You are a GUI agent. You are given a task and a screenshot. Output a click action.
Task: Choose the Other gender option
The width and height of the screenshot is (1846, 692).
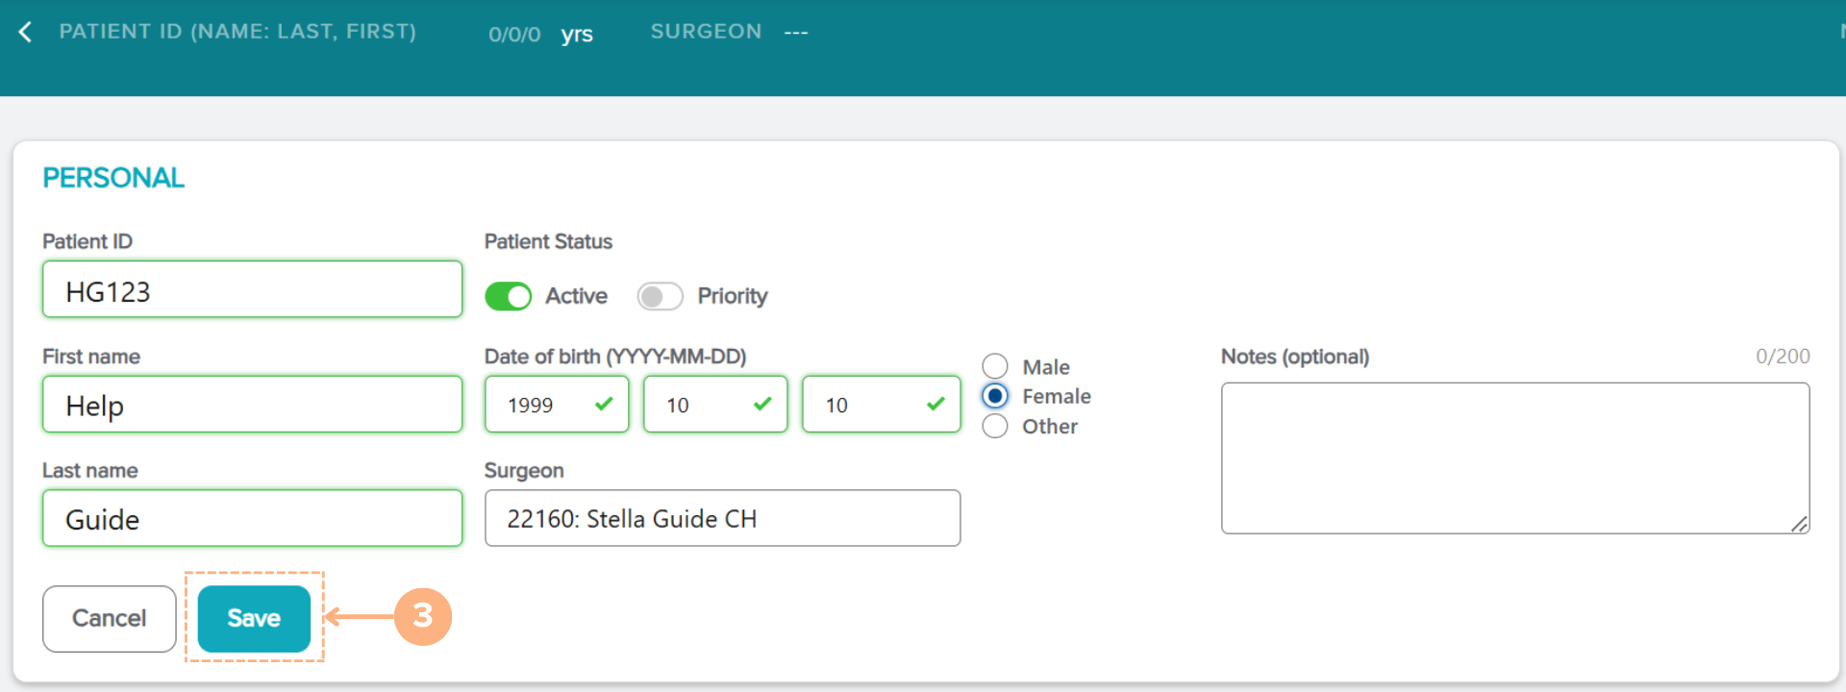[x=995, y=426]
